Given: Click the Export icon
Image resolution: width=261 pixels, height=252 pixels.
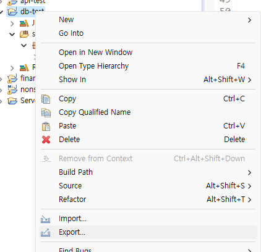Looking at the screenshot, I should (x=45, y=233).
